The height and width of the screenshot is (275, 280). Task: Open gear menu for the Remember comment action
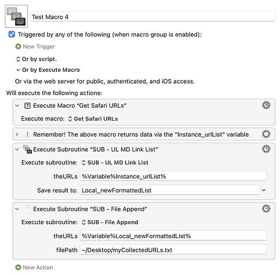pyautogui.click(x=266, y=134)
